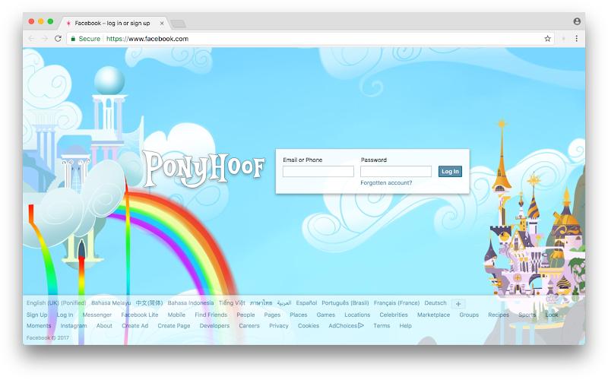Screen dimensions: 608x380
Task: Focus the Password input field
Action: pos(396,172)
